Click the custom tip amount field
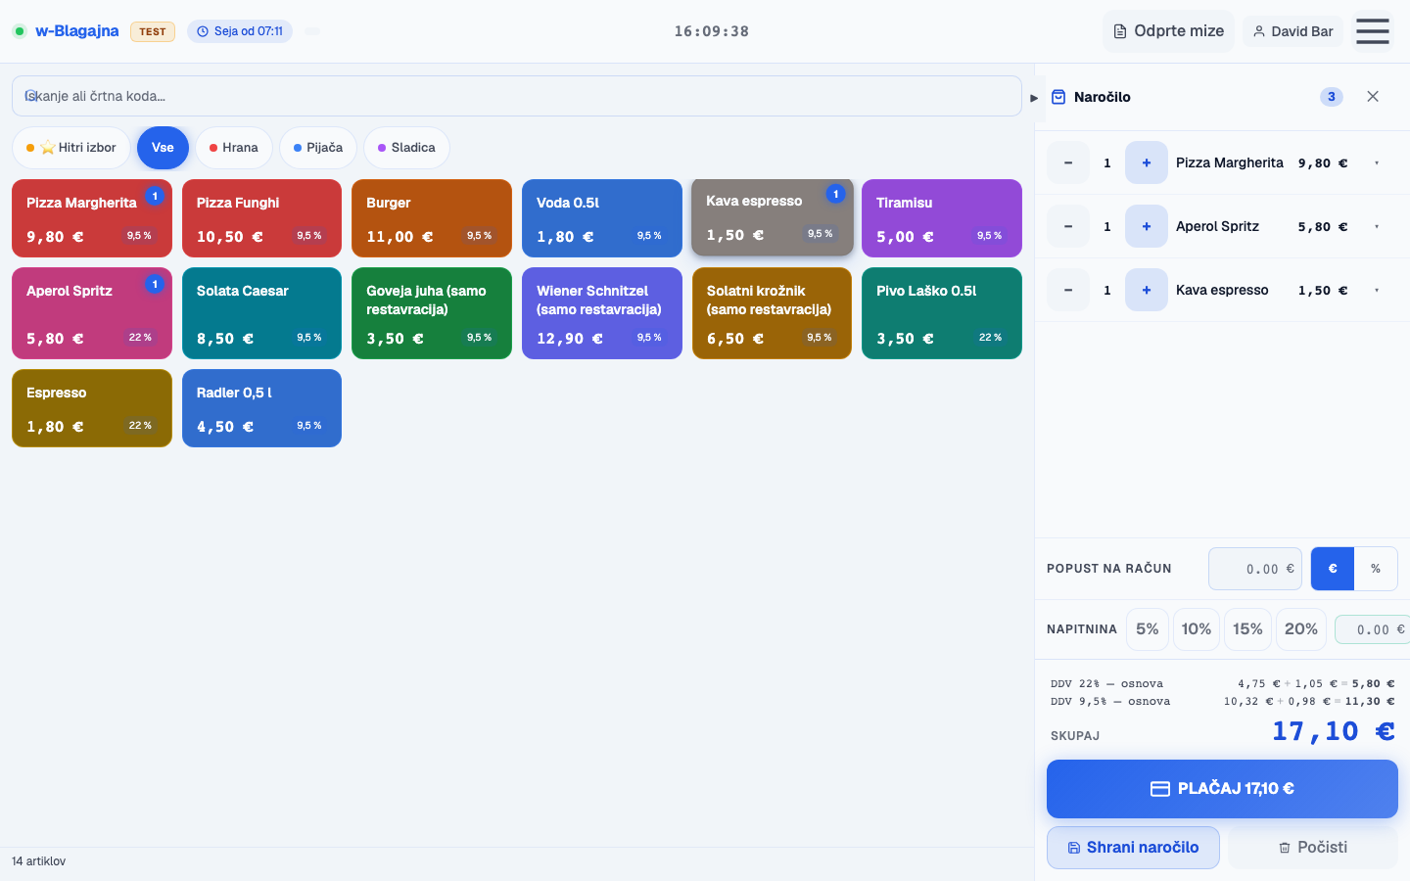The width and height of the screenshot is (1410, 881). 1372,629
